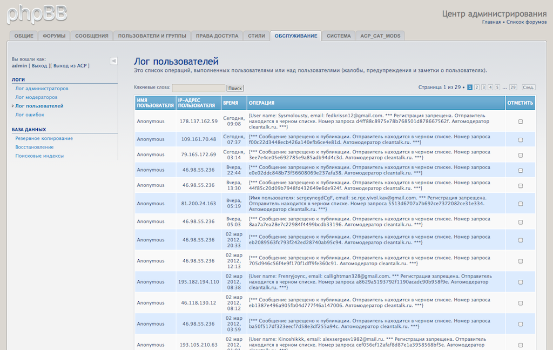
Task: Tick checkbox for IP 81.200.24.163 entry
Action: click(521, 204)
